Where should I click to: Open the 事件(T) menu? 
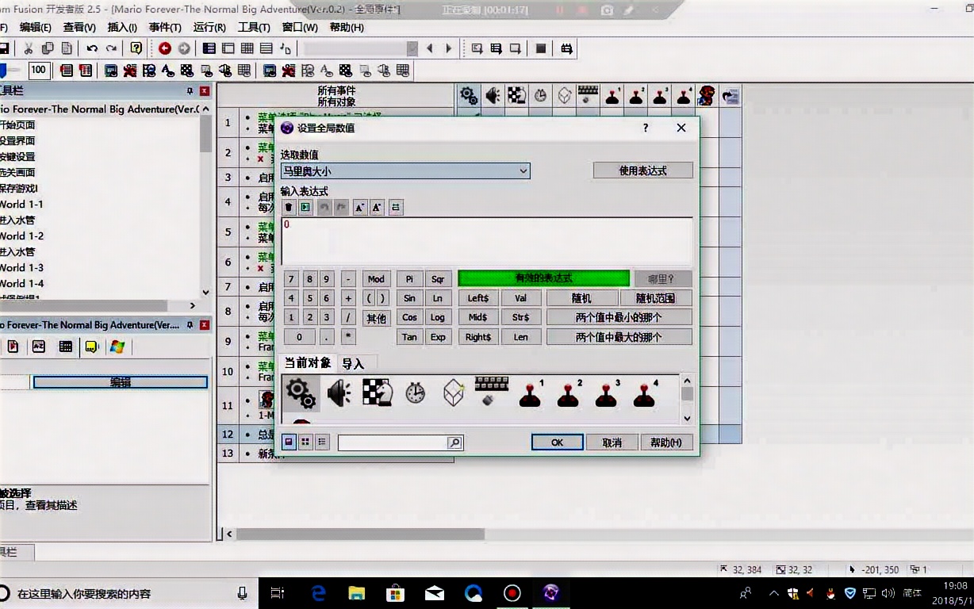165,27
